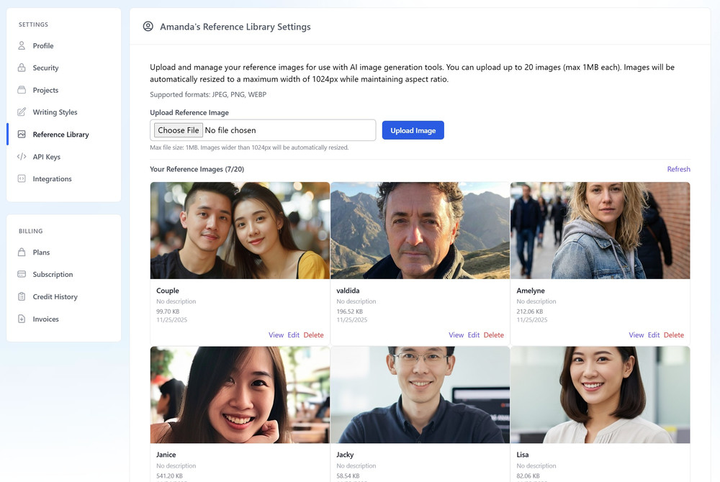Screen dimensions: 720x482
Task: Delete the valdida reference image
Action: 494,335
